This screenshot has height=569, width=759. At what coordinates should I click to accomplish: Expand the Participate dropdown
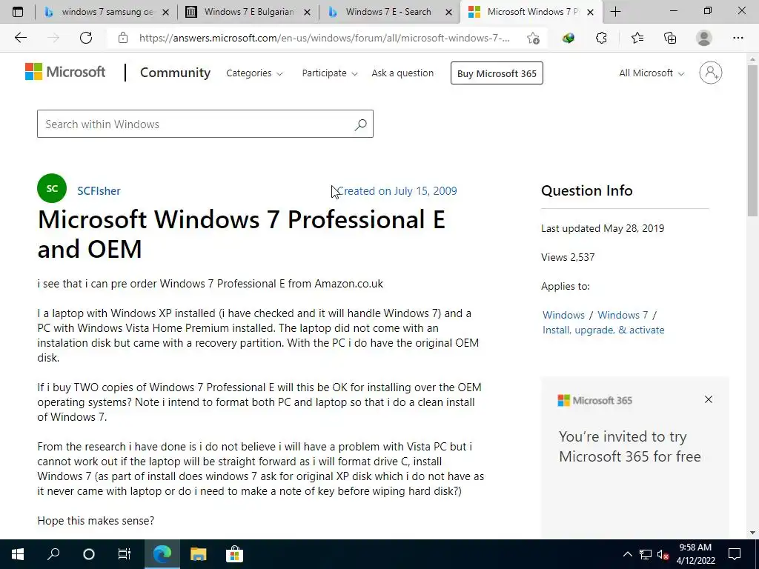point(330,73)
